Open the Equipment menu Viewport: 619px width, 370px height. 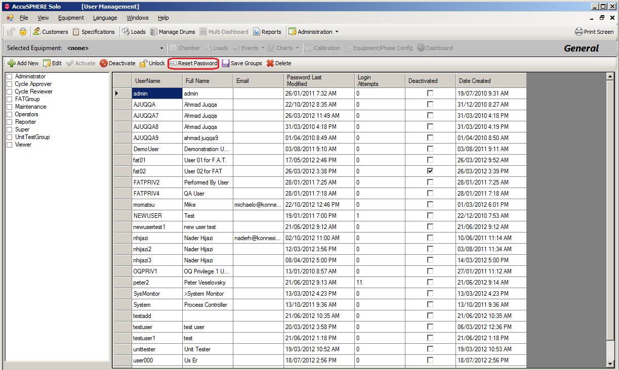click(x=71, y=18)
